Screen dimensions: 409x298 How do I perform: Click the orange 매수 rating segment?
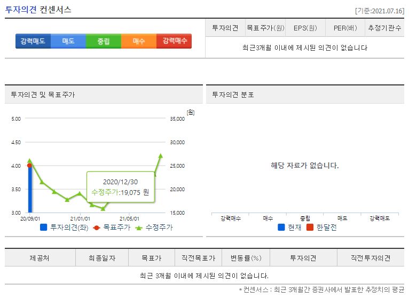[139, 41]
